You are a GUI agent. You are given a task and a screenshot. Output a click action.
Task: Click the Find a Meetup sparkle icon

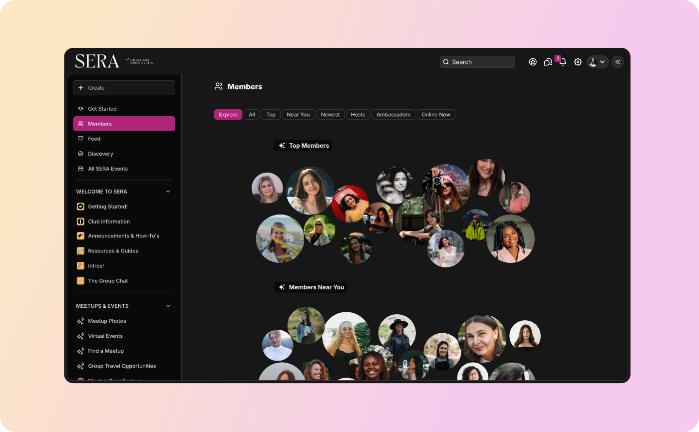tap(80, 351)
